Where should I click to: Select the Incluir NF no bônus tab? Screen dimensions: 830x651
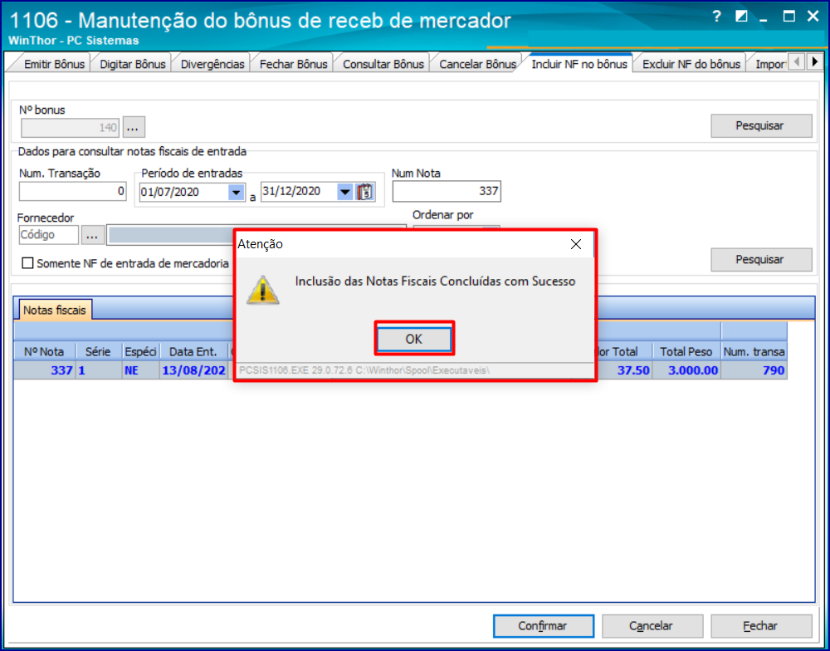(579, 64)
